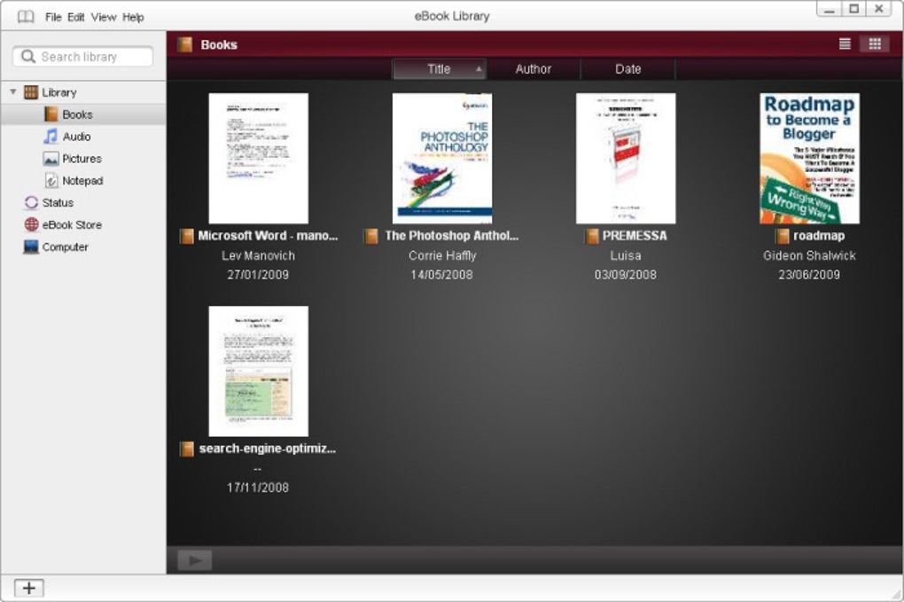904x602 pixels.
Task: Click date '14/05/2008'
Action: [x=441, y=275]
